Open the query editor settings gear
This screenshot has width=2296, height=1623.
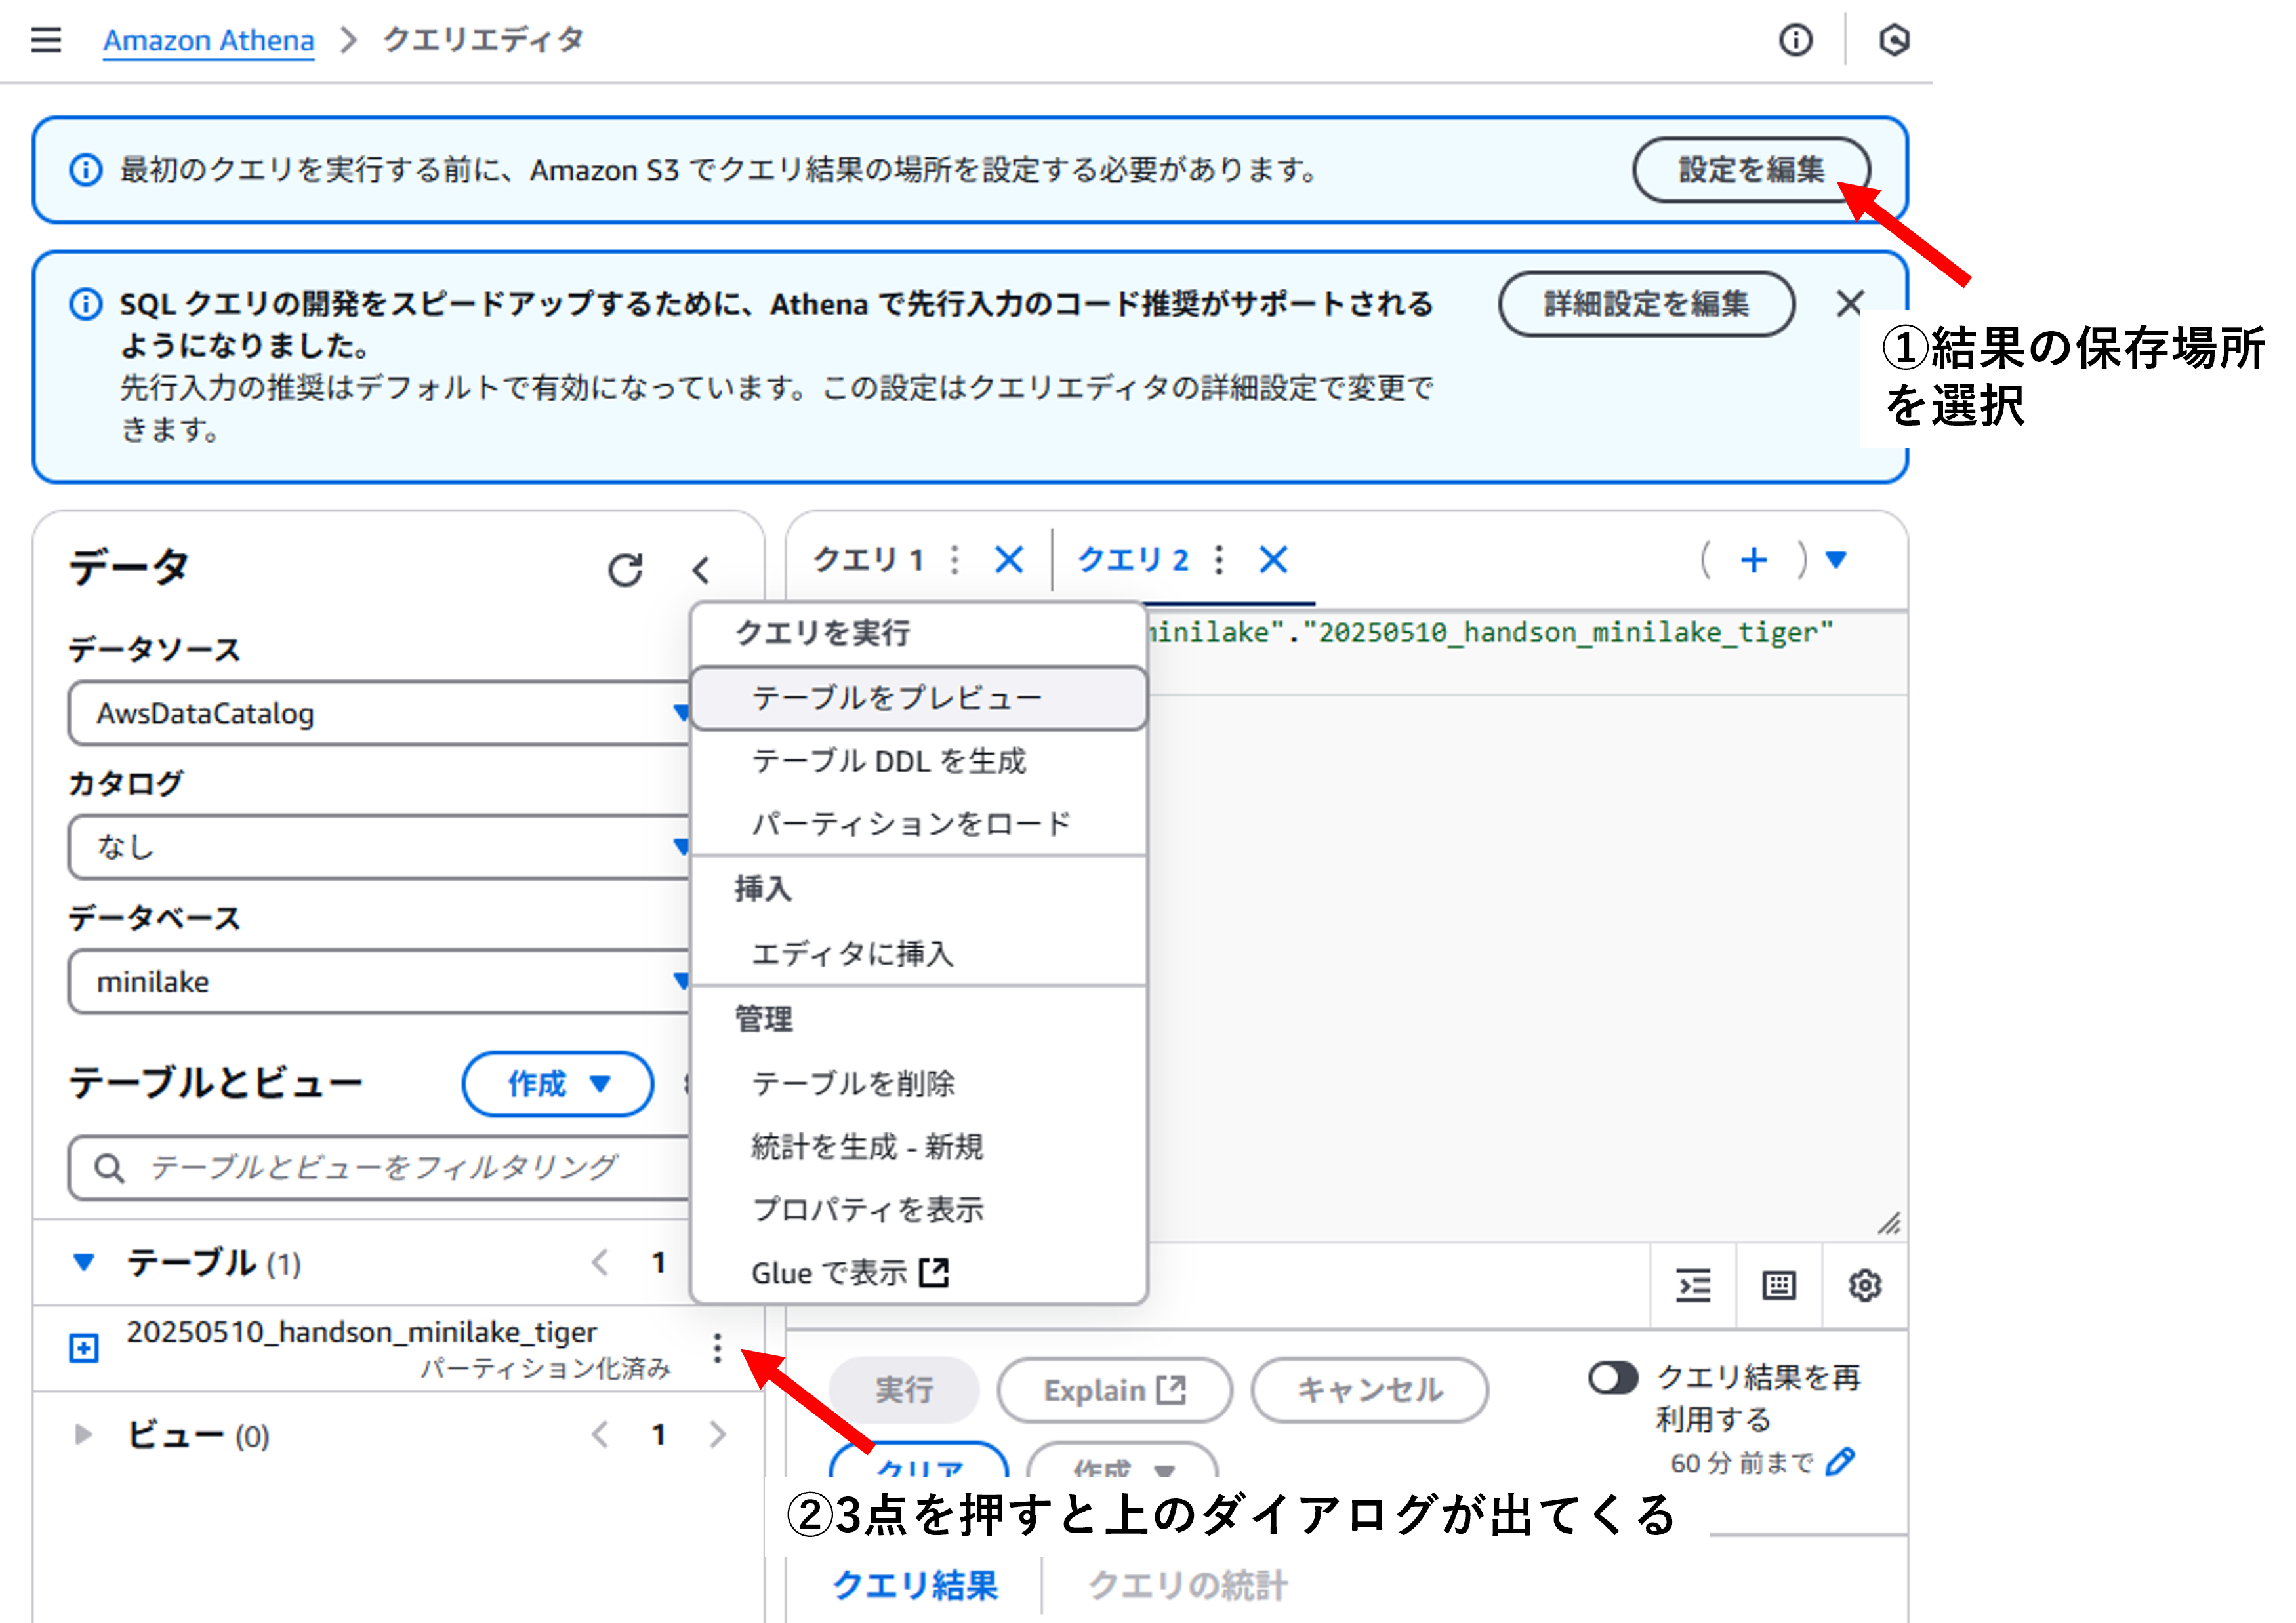[1864, 1285]
